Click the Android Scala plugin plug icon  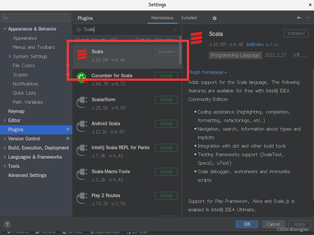click(82, 126)
